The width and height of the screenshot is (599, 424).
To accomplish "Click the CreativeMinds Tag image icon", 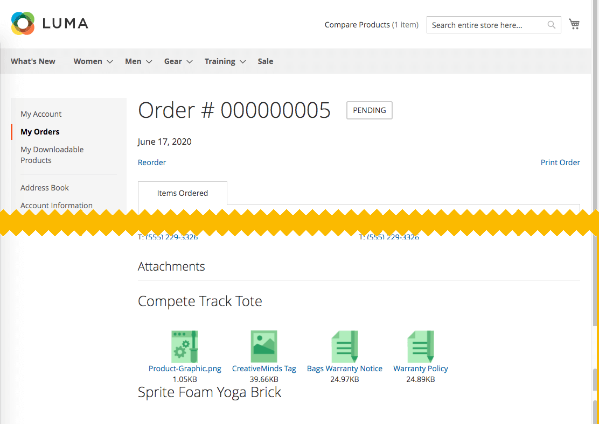I will [264, 347].
